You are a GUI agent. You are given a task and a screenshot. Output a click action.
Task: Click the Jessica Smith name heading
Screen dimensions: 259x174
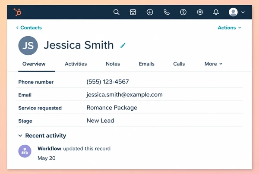(x=79, y=45)
